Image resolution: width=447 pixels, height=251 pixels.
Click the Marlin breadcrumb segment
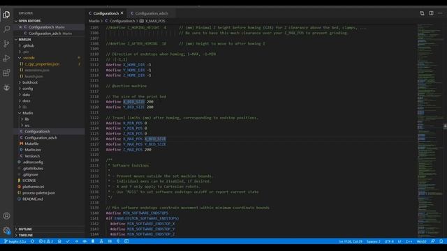pyautogui.click(x=94, y=21)
